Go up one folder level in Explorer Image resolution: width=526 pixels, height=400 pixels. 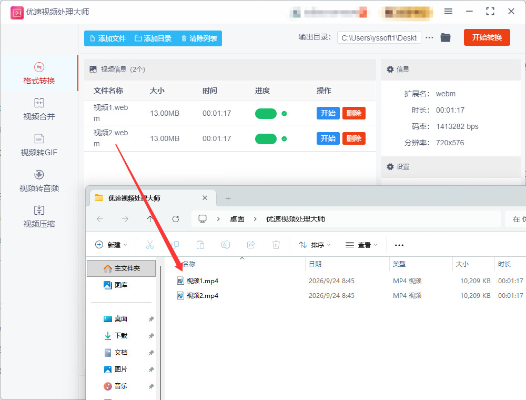[150, 219]
